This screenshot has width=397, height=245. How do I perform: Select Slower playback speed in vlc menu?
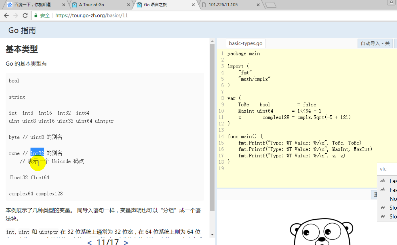[x=393, y=208]
